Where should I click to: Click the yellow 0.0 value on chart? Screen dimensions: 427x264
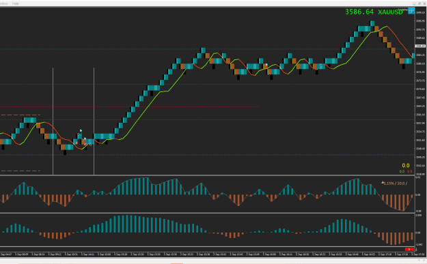point(406,165)
